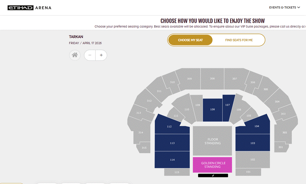This screenshot has width=306, height=184.
Task: Switch to Find Seats For Me mode
Action: pyautogui.click(x=239, y=40)
